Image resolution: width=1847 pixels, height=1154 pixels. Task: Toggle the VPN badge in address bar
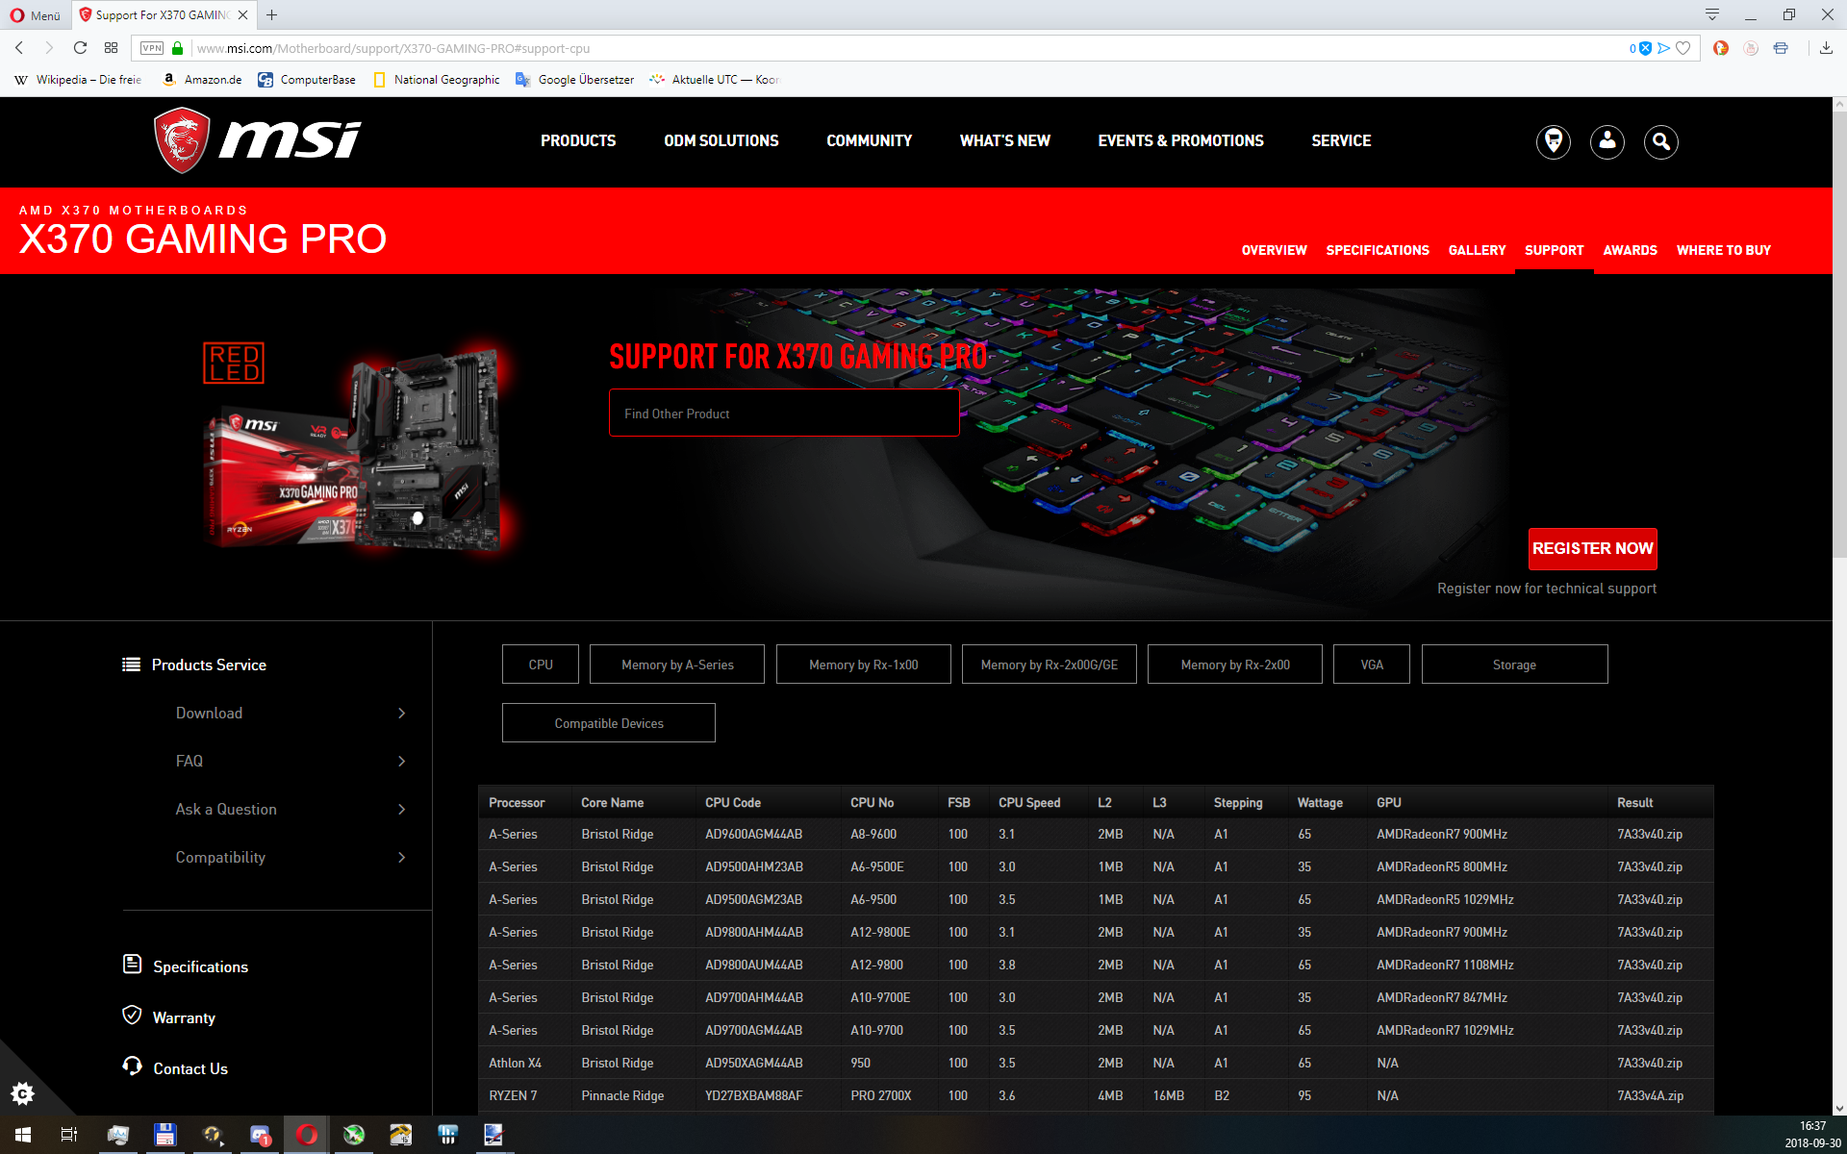152,48
